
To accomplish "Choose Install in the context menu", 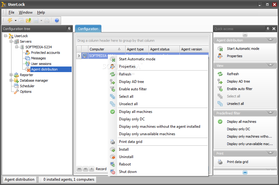I will click(158, 149).
